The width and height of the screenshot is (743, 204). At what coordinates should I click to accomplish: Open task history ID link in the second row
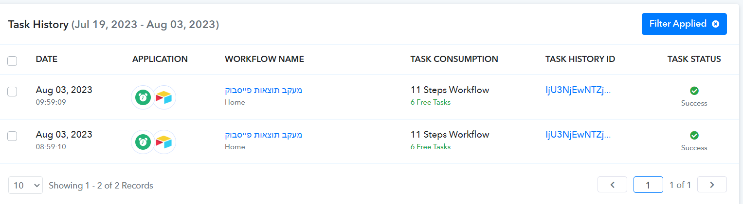(578, 135)
